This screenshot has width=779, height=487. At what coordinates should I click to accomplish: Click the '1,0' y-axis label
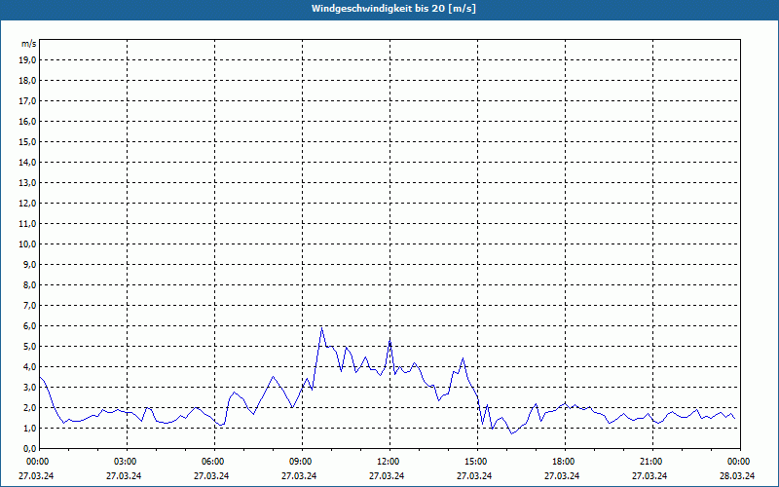(x=29, y=428)
